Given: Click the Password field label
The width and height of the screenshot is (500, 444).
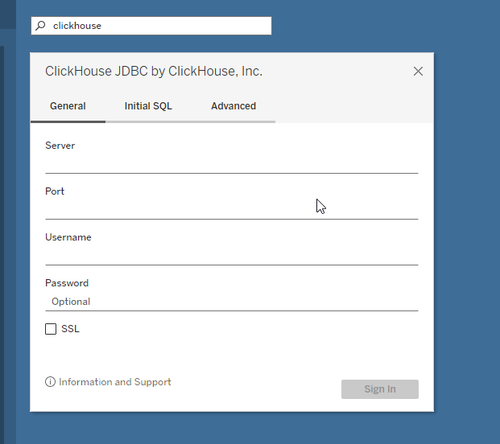Looking at the screenshot, I should pyautogui.click(x=67, y=283).
